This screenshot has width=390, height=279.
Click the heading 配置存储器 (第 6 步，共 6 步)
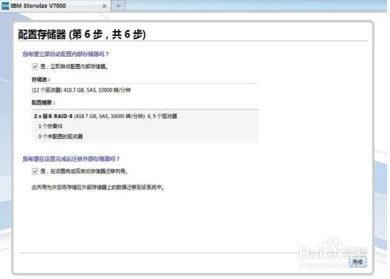(x=82, y=34)
